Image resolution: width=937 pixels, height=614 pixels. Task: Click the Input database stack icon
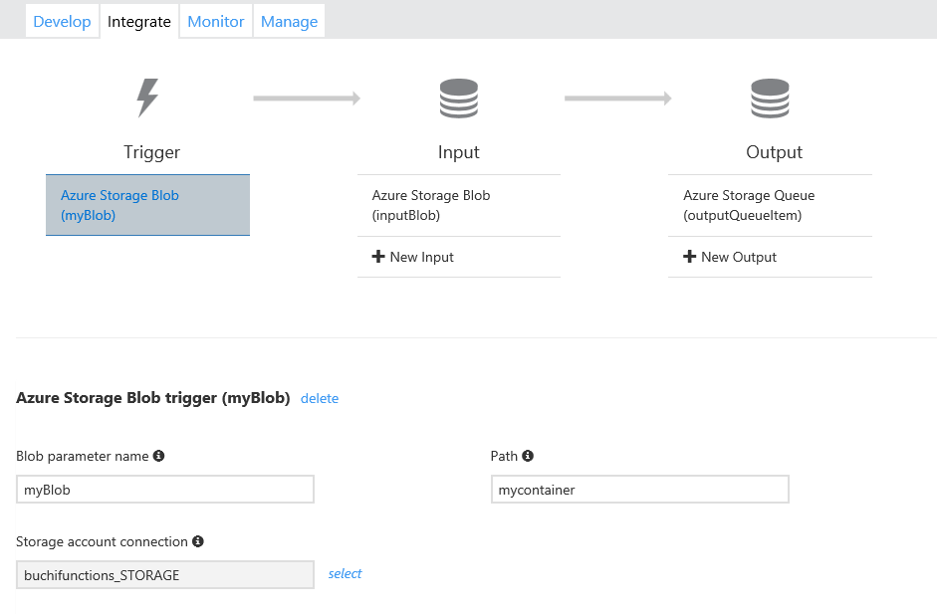click(458, 99)
